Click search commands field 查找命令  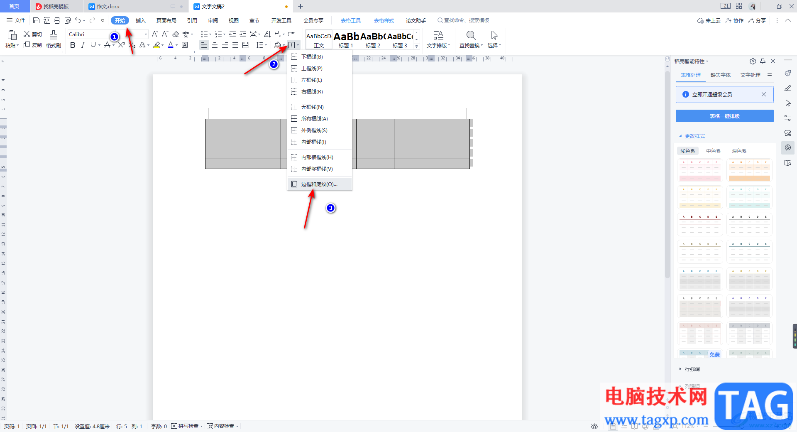(x=463, y=20)
